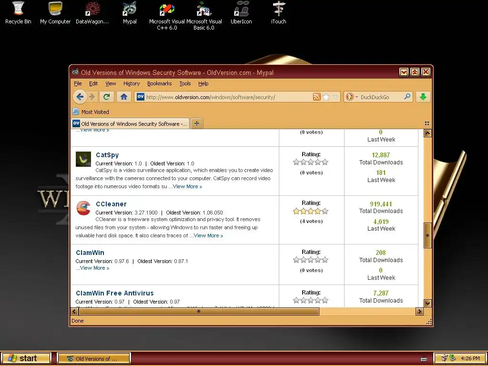Select the iTouch desktop shortcut
488x366 pixels.
coord(278,12)
